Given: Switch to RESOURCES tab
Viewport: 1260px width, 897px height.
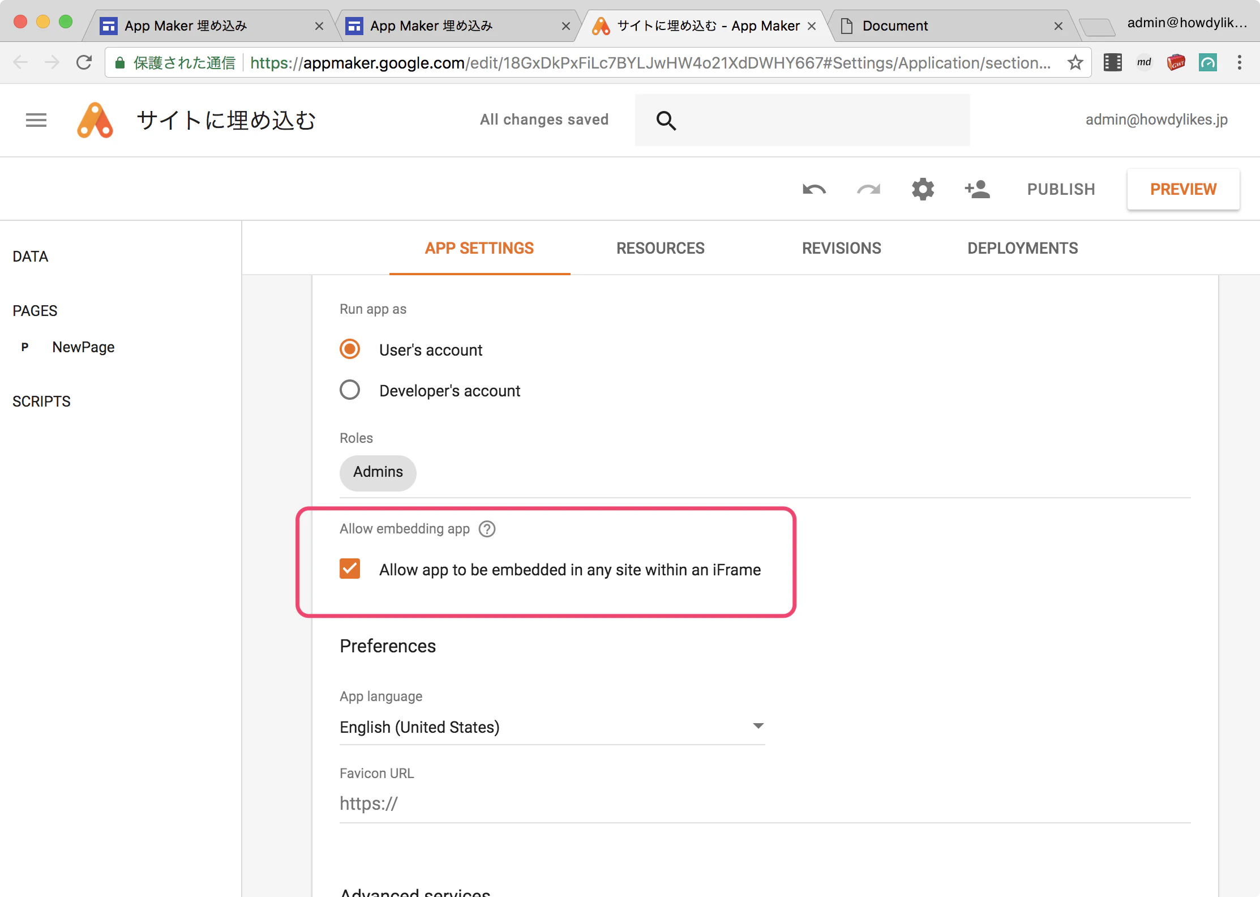Looking at the screenshot, I should tap(661, 248).
